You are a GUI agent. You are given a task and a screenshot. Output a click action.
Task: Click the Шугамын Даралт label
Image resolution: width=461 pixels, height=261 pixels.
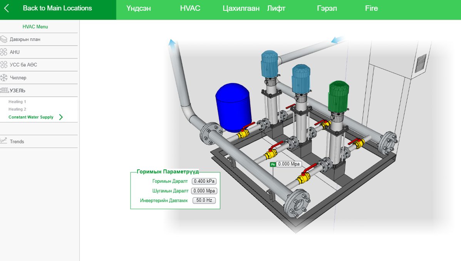click(170, 191)
